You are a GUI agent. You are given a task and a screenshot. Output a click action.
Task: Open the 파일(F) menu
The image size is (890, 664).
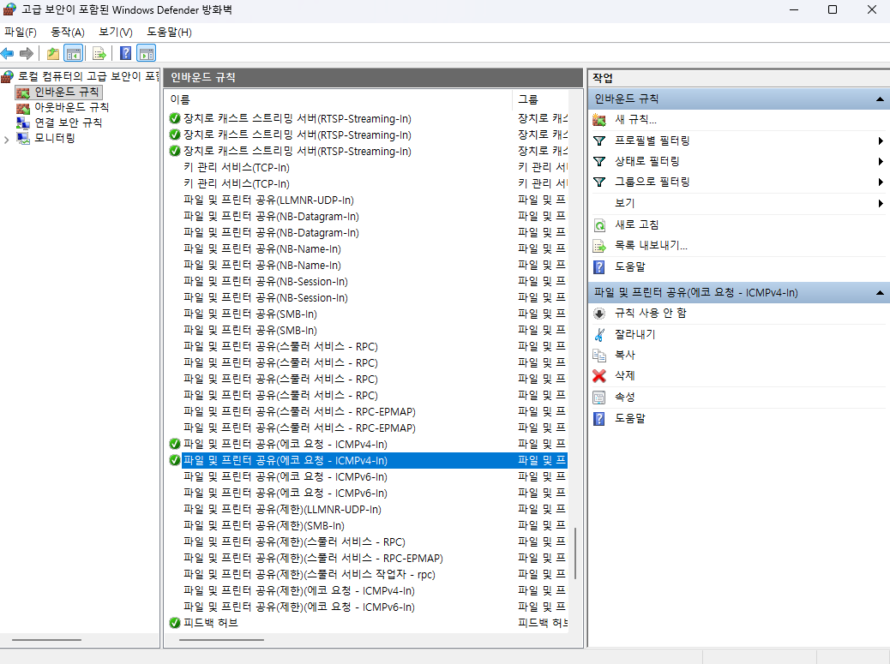click(21, 33)
